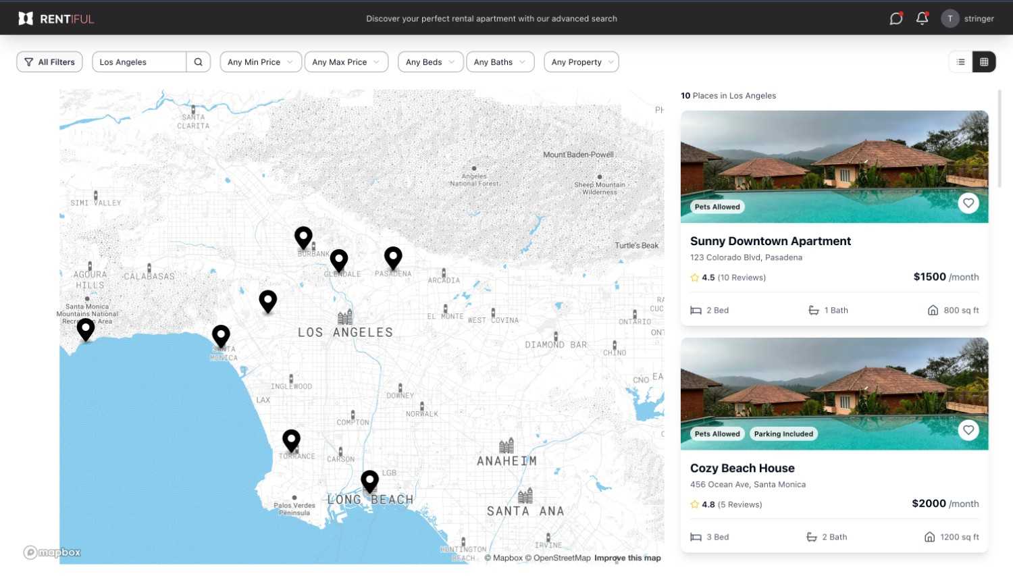Screen dimensions: 1013x576
Task: Open the messages chat icon
Action: tap(895, 19)
